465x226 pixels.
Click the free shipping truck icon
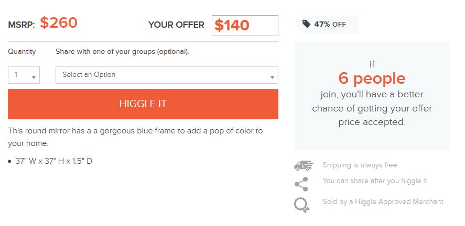[303, 165]
